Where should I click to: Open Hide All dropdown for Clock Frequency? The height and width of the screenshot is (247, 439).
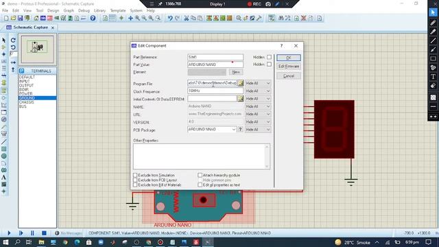point(258,91)
